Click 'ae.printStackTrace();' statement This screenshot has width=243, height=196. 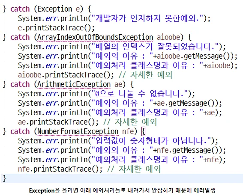click(x=58, y=122)
